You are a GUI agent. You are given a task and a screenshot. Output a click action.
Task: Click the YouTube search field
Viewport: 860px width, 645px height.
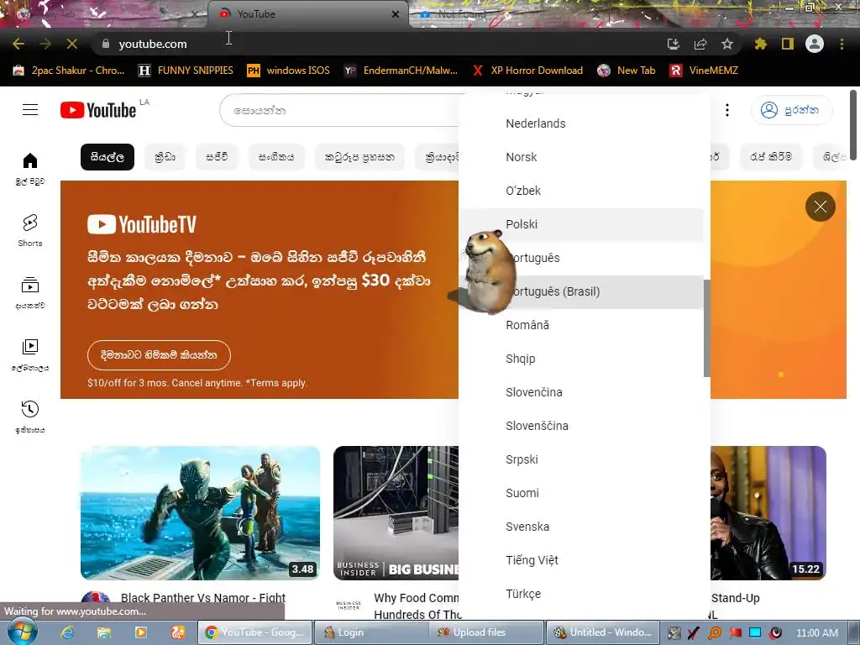[x=340, y=110]
